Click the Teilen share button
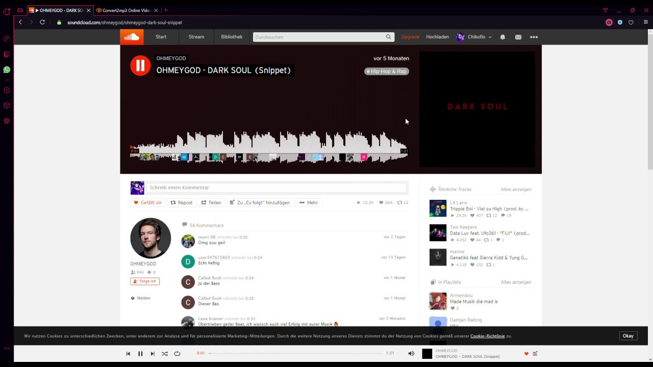Screen dimensions: 653x367 tap(211, 202)
